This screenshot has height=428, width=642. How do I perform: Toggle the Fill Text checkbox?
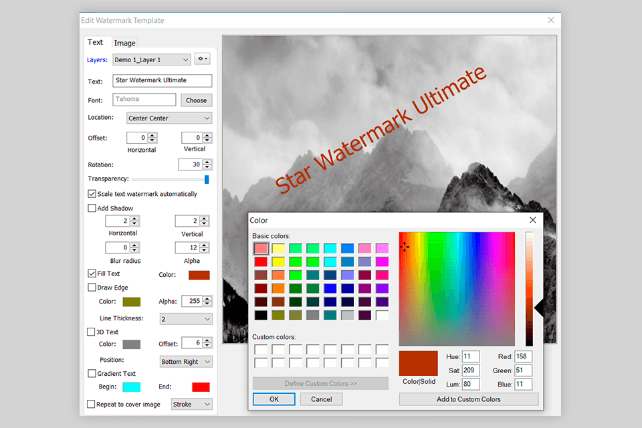(x=92, y=273)
